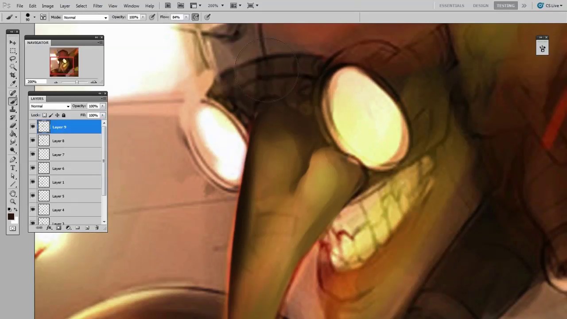
Task: Select the Clone Stamp tool
Action: pos(13,109)
